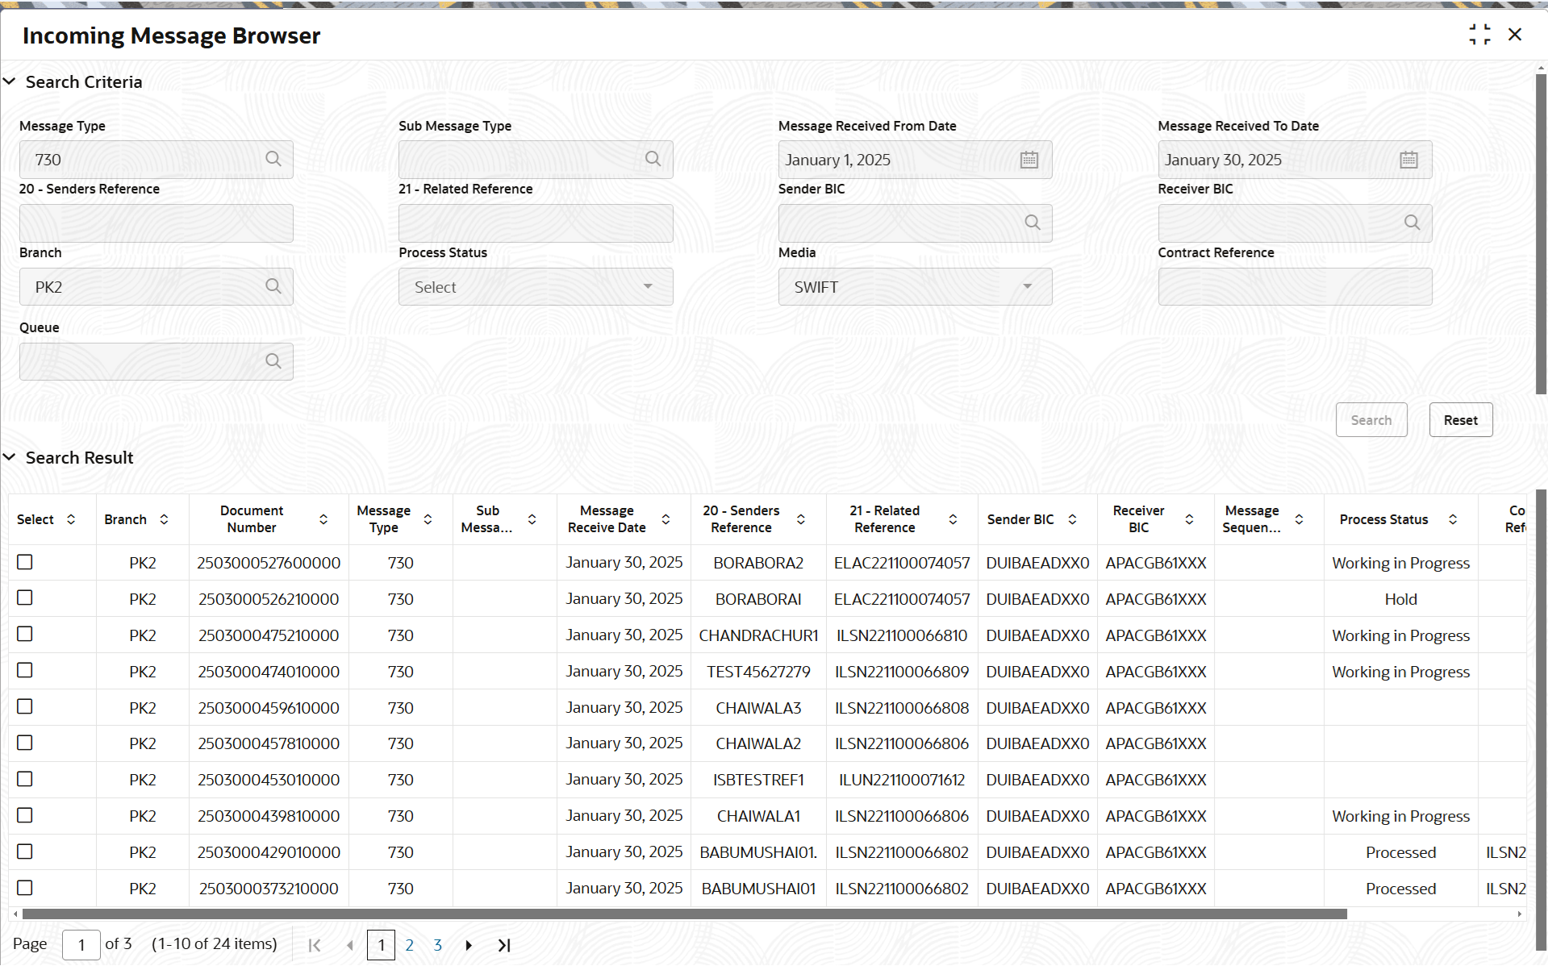Viewport: 1548px width, 966px height.
Task: Check the CHAIWALA3 row checkbox
Action: tap(25, 706)
